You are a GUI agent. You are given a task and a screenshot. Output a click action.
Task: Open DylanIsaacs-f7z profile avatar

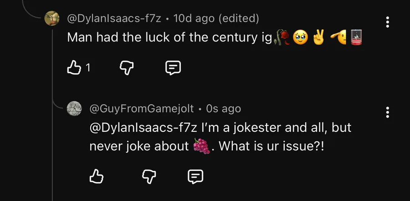(x=51, y=19)
